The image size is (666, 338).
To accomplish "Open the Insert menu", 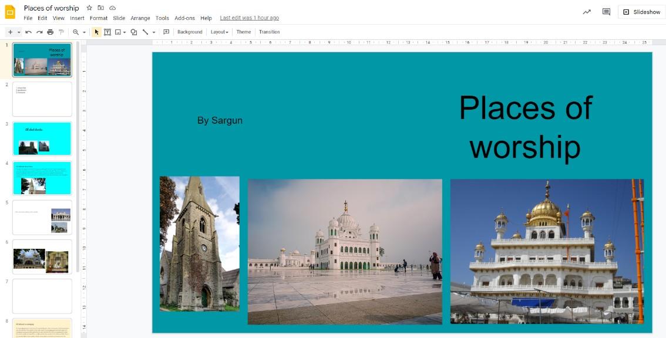I will (77, 18).
